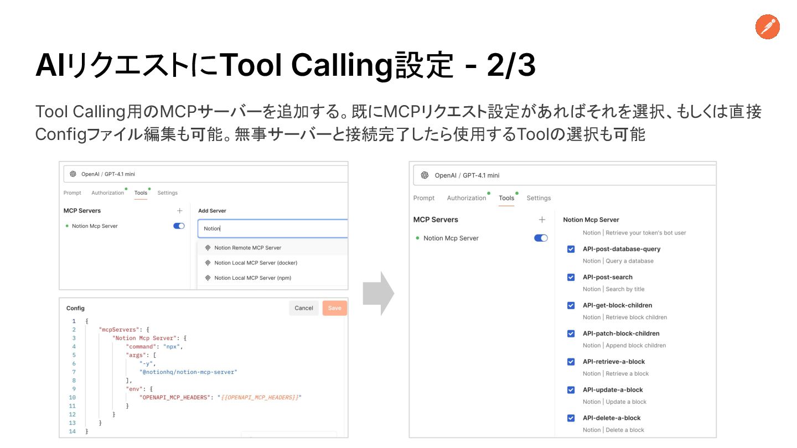Image resolution: width=797 pixels, height=448 pixels.
Task: Click "Notion | Retrieve a block" description
Action: coord(616,374)
